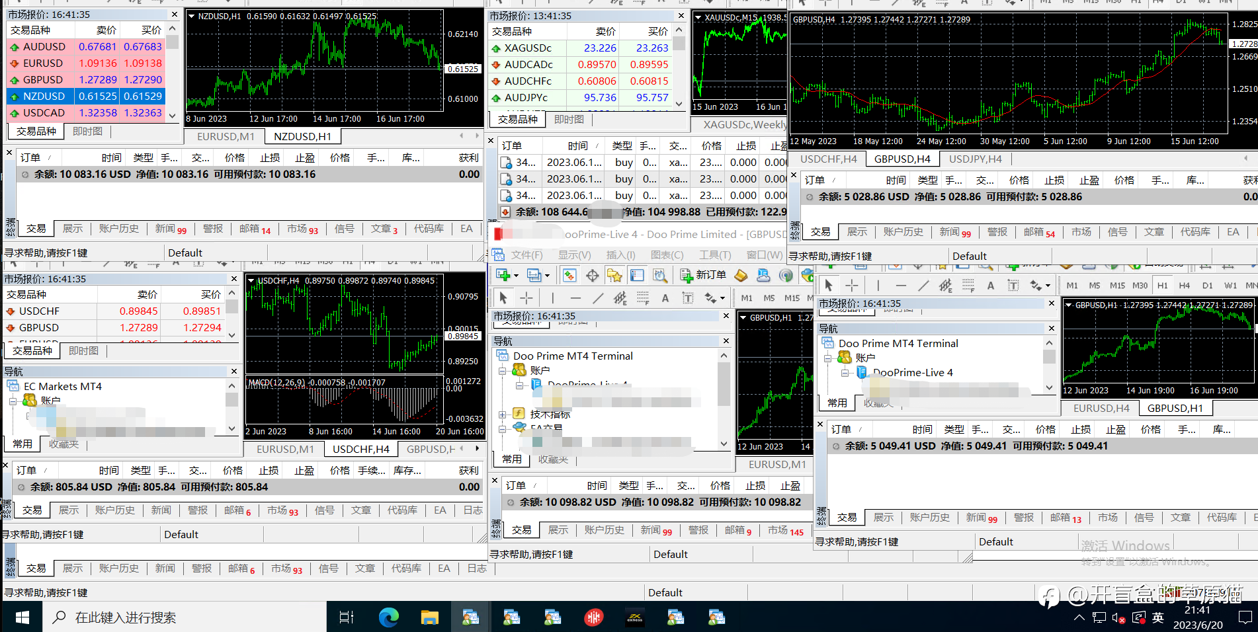Select the arrows tool below 新订单
Image resolution: width=1258 pixels, height=632 pixels.
(710, 298)
